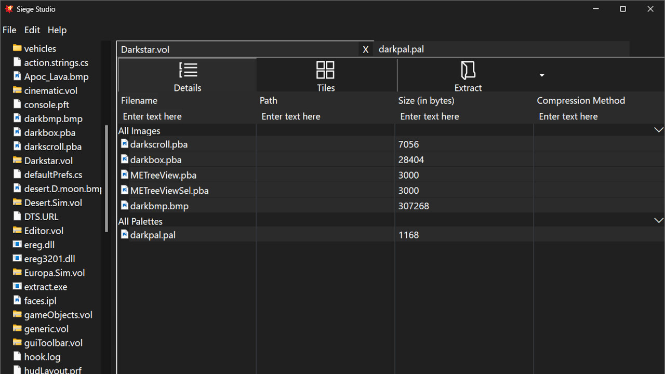Click the vehicles folder icon in sidebar
This screenshot has height=374, width=665.
[x=17, y=48]
